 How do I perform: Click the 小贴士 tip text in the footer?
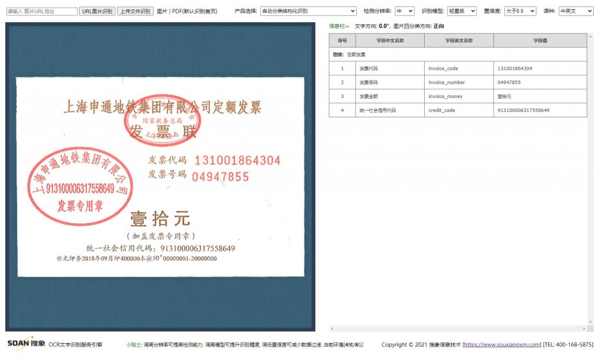[x=245, y=344]
